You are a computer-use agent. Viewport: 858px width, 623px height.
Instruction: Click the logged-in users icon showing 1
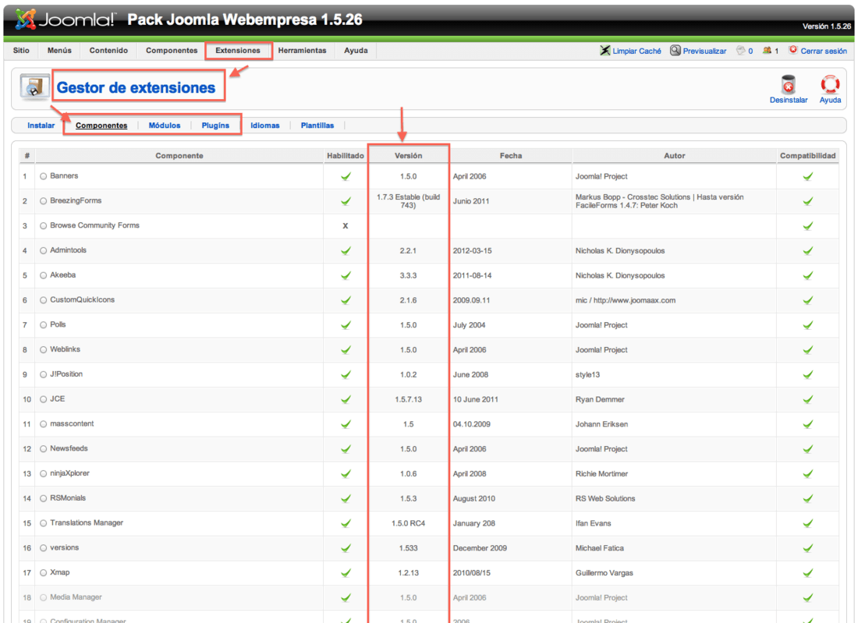pyautogui.click(x=768, y=51)
